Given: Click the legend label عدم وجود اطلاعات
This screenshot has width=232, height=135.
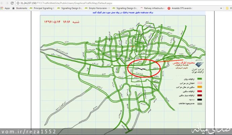Looking at the screenshot, I should pos(186,104).
